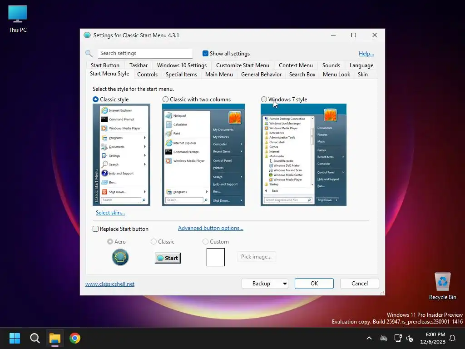Launch Google Chrome from taskbar
This screenshot has width=465, height=349.
point(75,338)
